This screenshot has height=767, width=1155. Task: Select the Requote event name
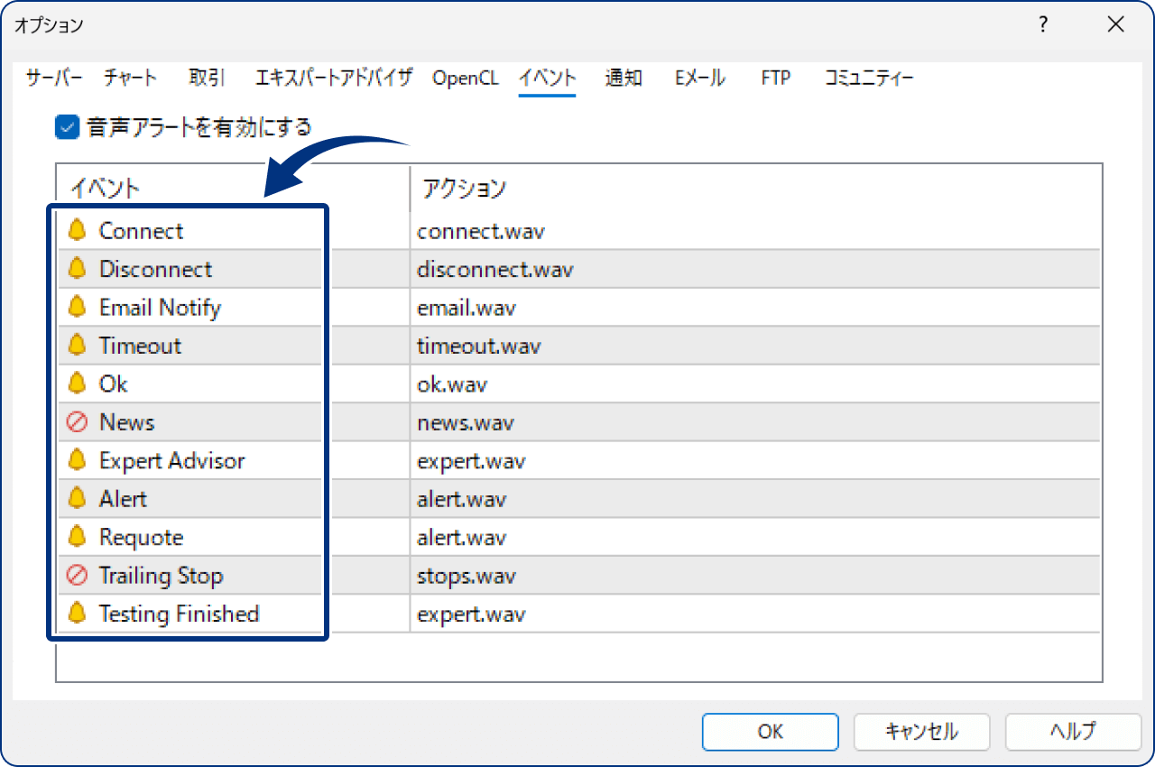point(141,538)
